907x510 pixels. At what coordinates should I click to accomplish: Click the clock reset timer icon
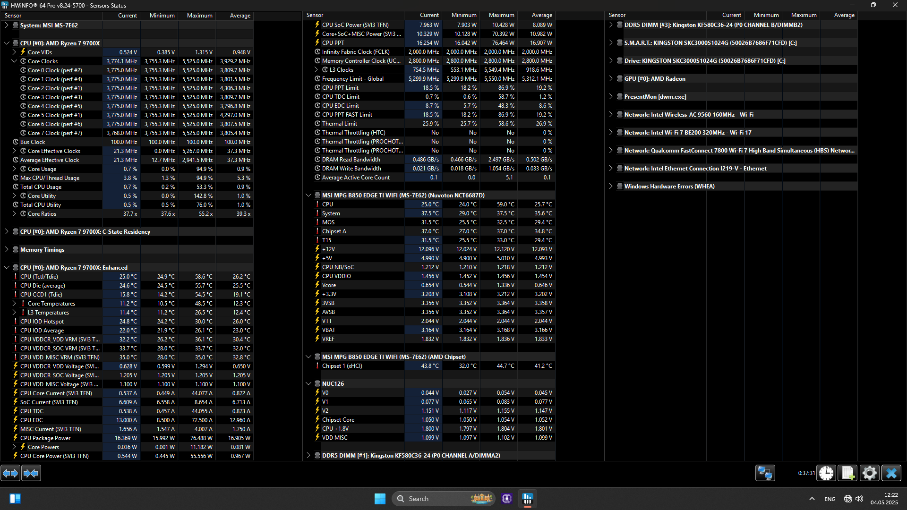click(826, 473)
